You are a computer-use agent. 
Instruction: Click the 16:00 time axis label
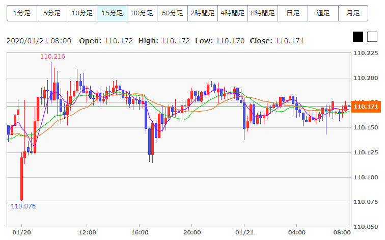pyautogui.click(x=140, y=232)
